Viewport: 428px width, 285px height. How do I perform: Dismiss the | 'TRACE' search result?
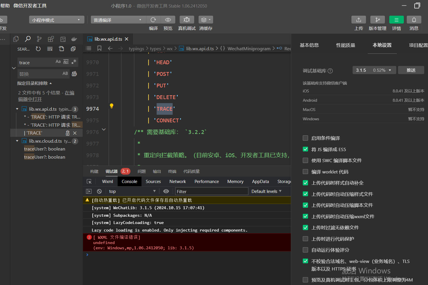tap(75, 133)
